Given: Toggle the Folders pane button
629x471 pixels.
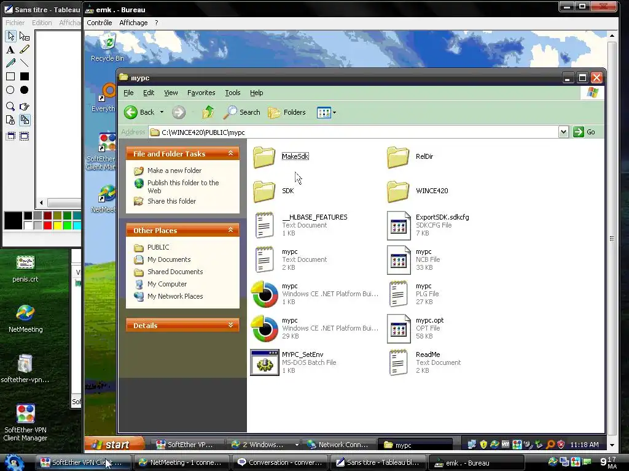Looking at the screenshot, I should pyautogui.click(x=287, y=112).
